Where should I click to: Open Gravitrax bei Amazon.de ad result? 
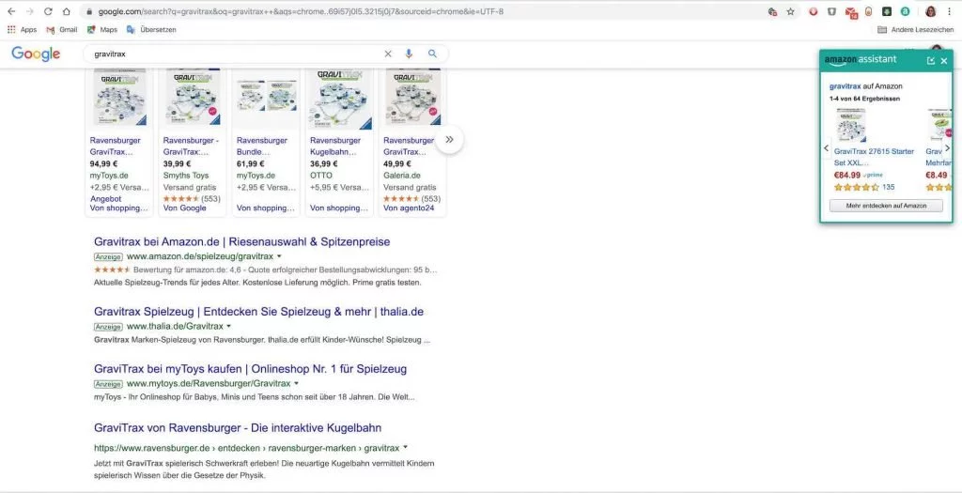tap(241, 241)
